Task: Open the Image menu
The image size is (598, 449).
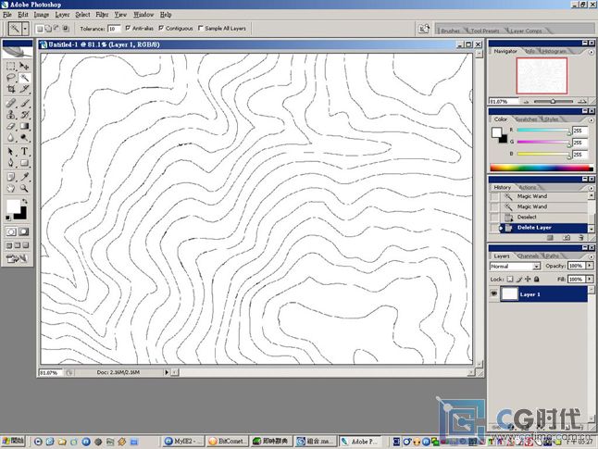Action: (x=41, y=15)
